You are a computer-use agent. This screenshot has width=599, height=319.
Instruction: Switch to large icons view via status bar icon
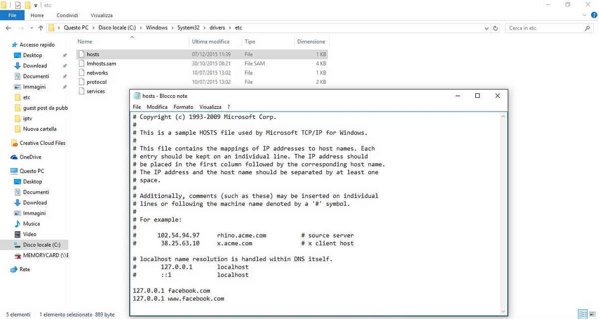point(592,315)
